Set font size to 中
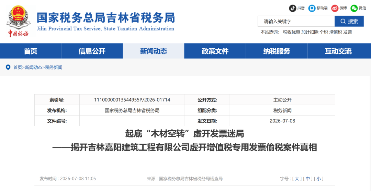The height and width of the screenshot is (191, 371). click(307, 179)
